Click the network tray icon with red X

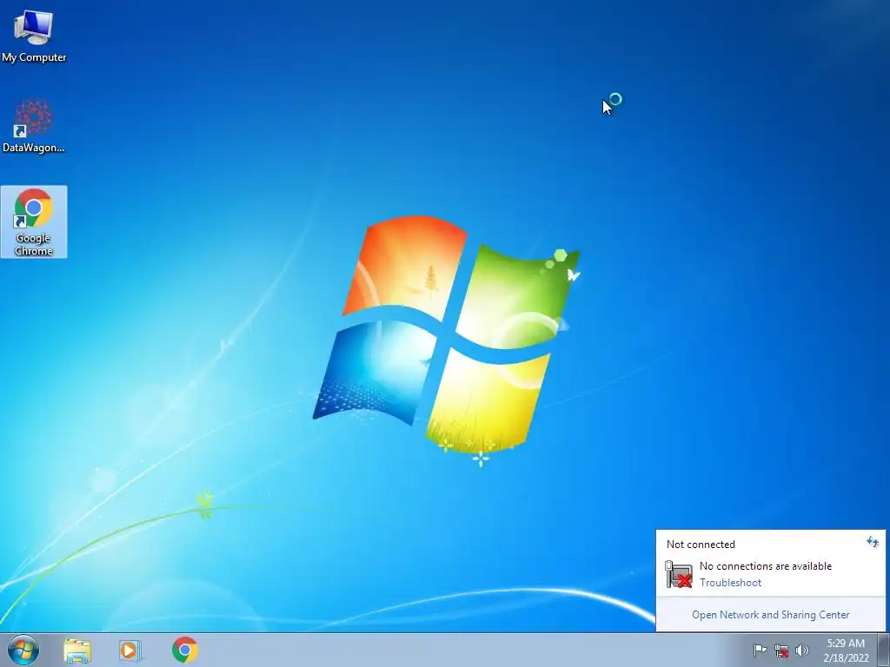[781, 650]
